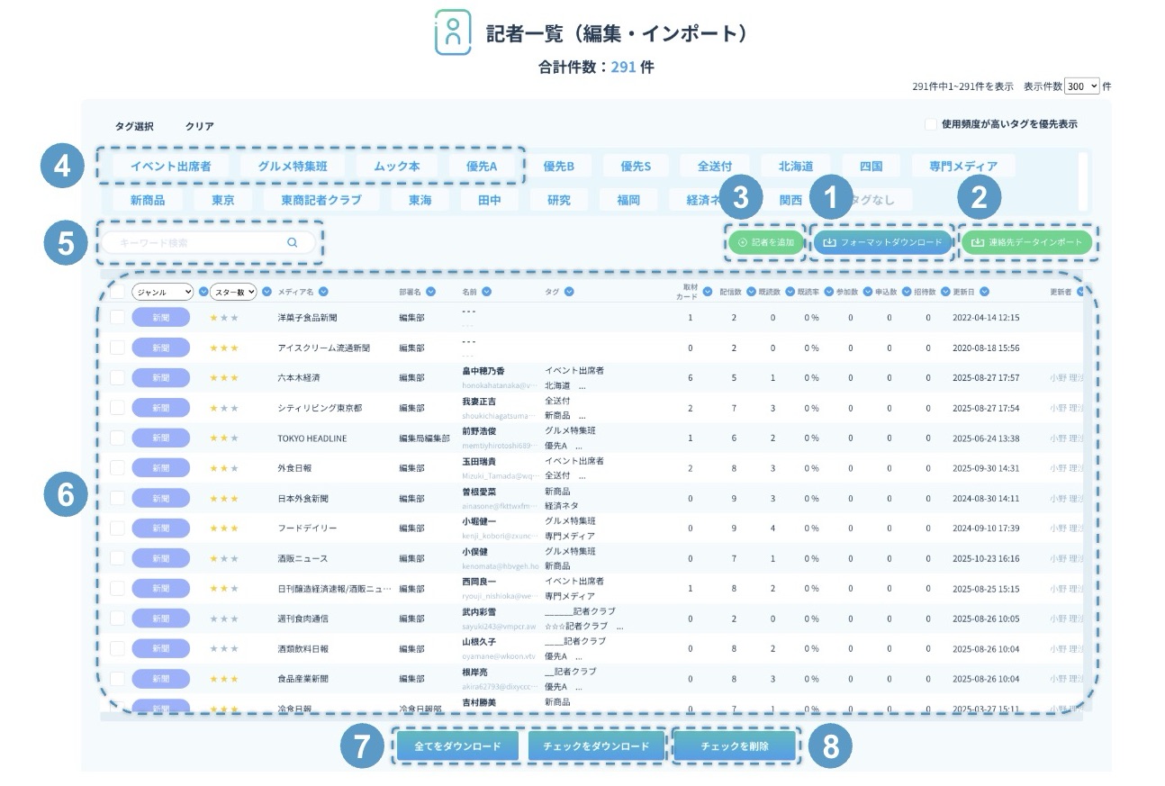Open the ジャンル filter dropdown
This screenshot has height=786, width=1165.
163,292
